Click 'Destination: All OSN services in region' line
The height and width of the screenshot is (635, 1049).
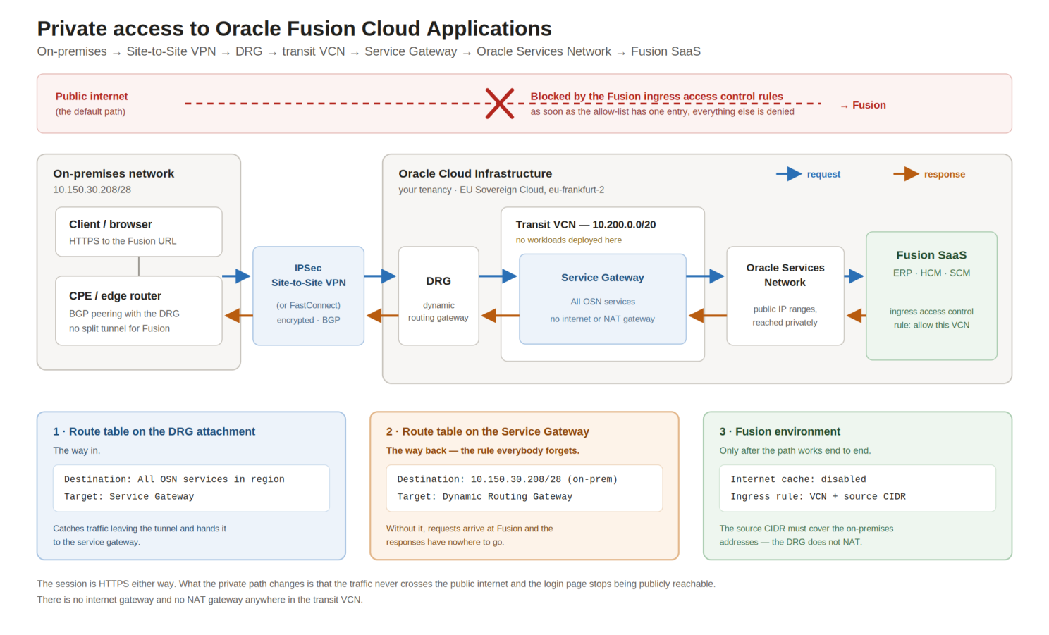point(174,479)
